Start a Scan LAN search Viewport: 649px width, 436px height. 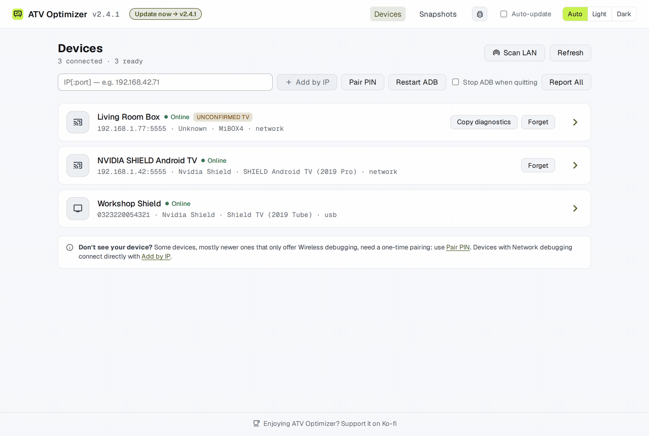tap(515, 53)
